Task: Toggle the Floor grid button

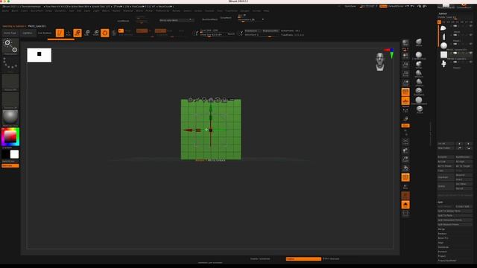Action: 405,101
